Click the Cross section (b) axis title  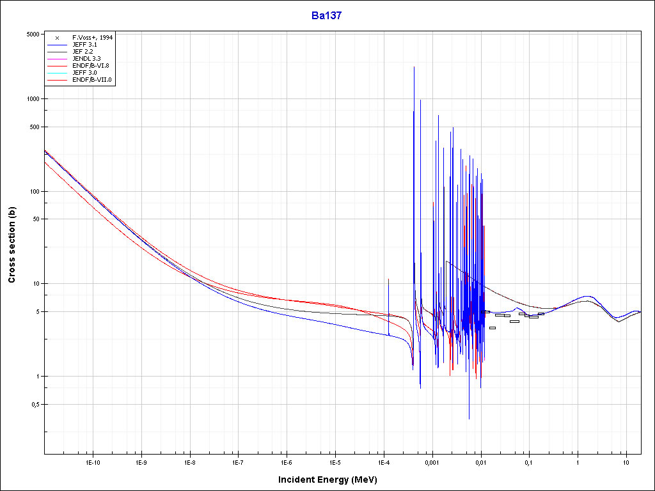point(12,245)
